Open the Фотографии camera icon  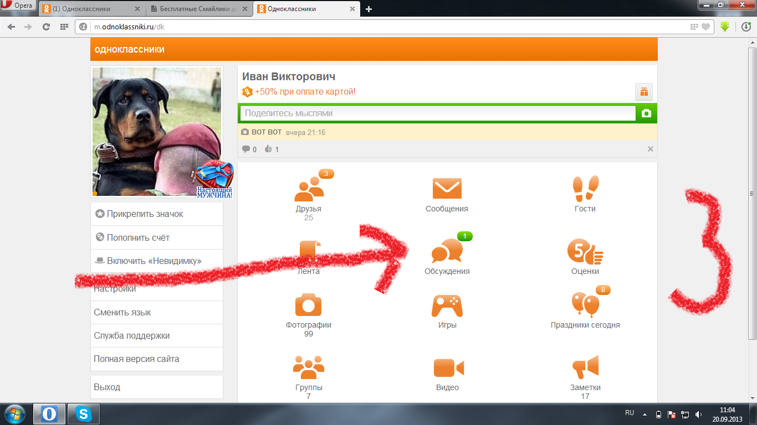pos(309,305)
